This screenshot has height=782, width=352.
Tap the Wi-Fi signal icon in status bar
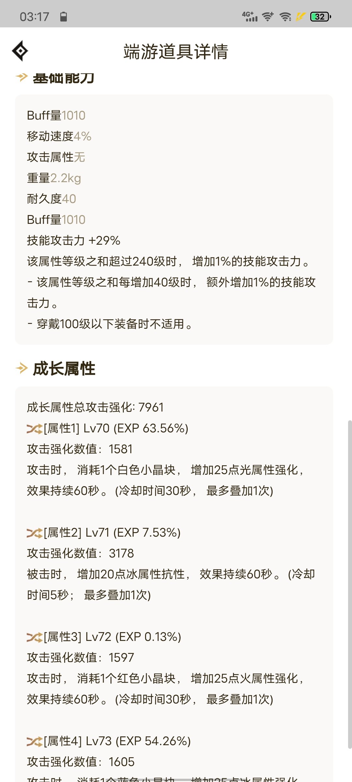tap(286, 17)
